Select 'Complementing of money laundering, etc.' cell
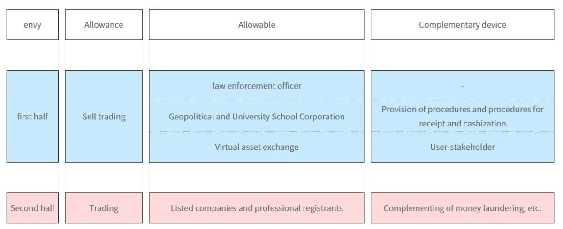Screen dimensions: 563x229 tap(462, 208)
